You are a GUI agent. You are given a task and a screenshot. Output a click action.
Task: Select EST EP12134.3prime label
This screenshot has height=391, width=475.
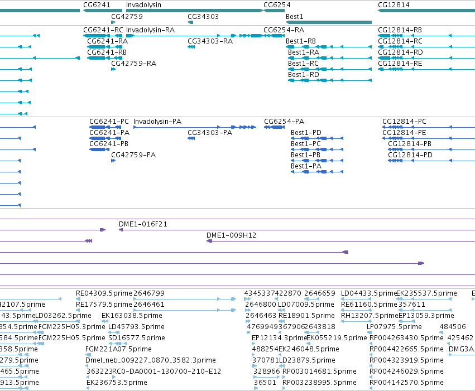(x=280, y=338)
